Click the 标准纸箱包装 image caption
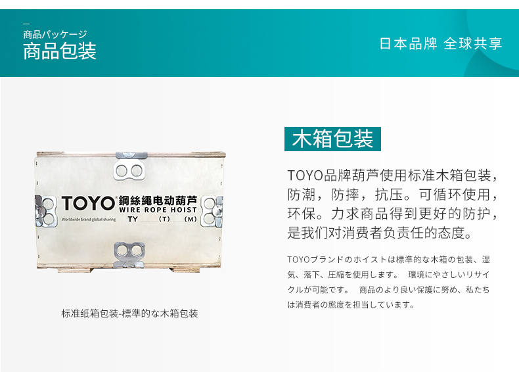519x372 pixels. coord(129,314)
